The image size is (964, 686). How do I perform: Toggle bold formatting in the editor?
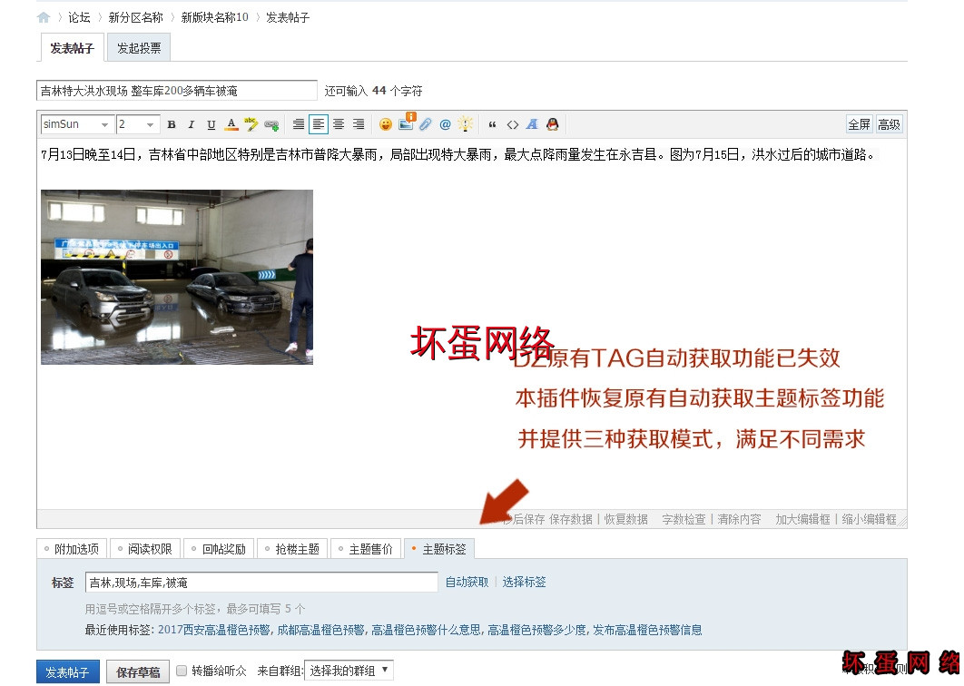point(172,125)
